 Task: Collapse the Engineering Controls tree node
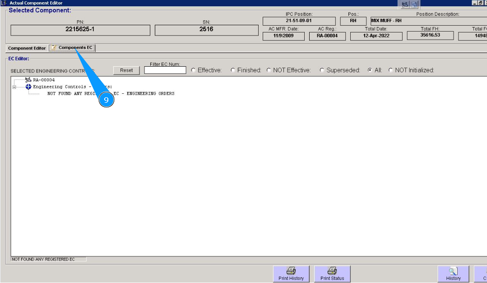[14, 87]
